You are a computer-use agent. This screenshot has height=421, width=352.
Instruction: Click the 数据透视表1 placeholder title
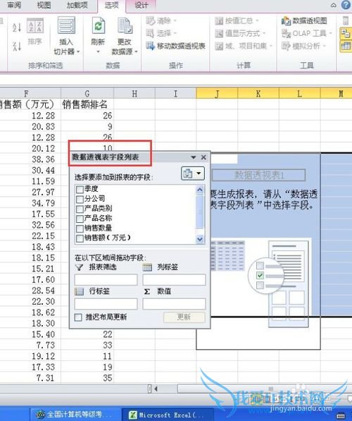[258, 175]
